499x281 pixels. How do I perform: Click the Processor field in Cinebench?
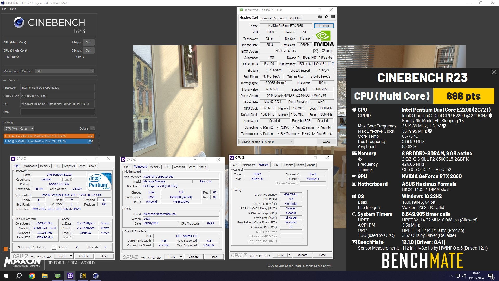click(57, 88)
